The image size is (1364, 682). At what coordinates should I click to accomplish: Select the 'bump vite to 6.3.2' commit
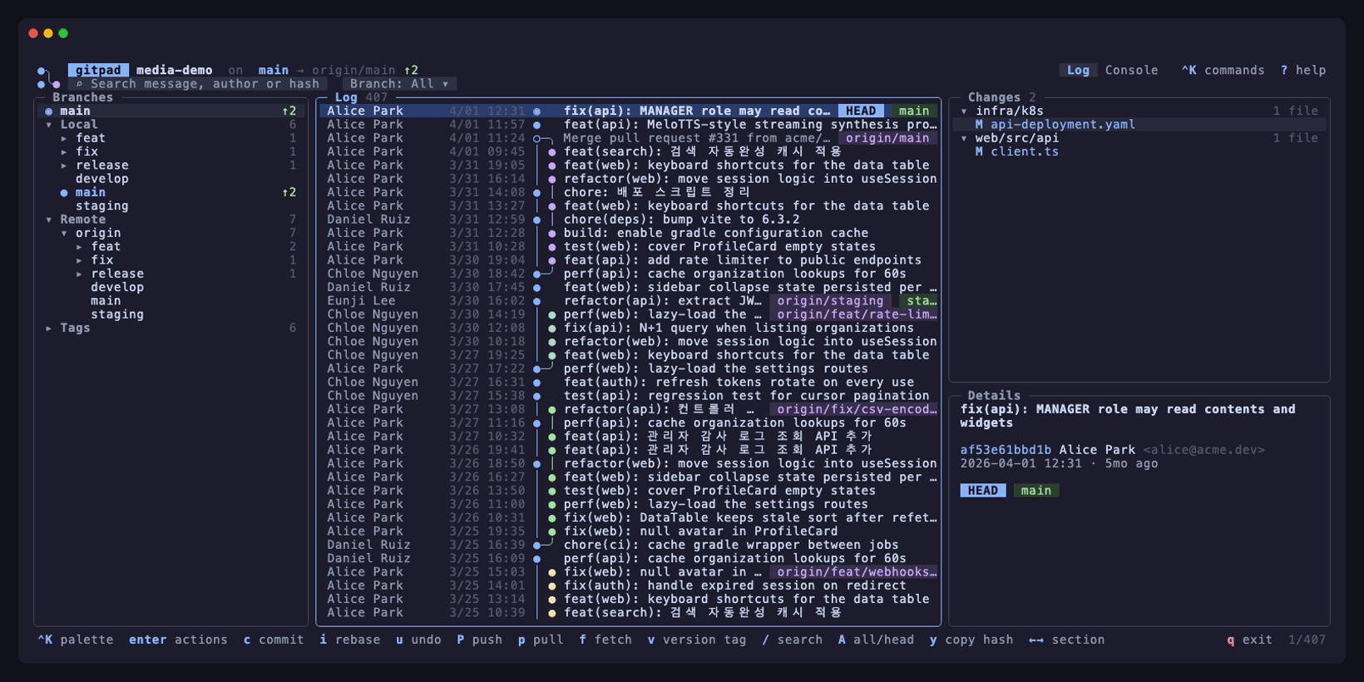(629, 220)
